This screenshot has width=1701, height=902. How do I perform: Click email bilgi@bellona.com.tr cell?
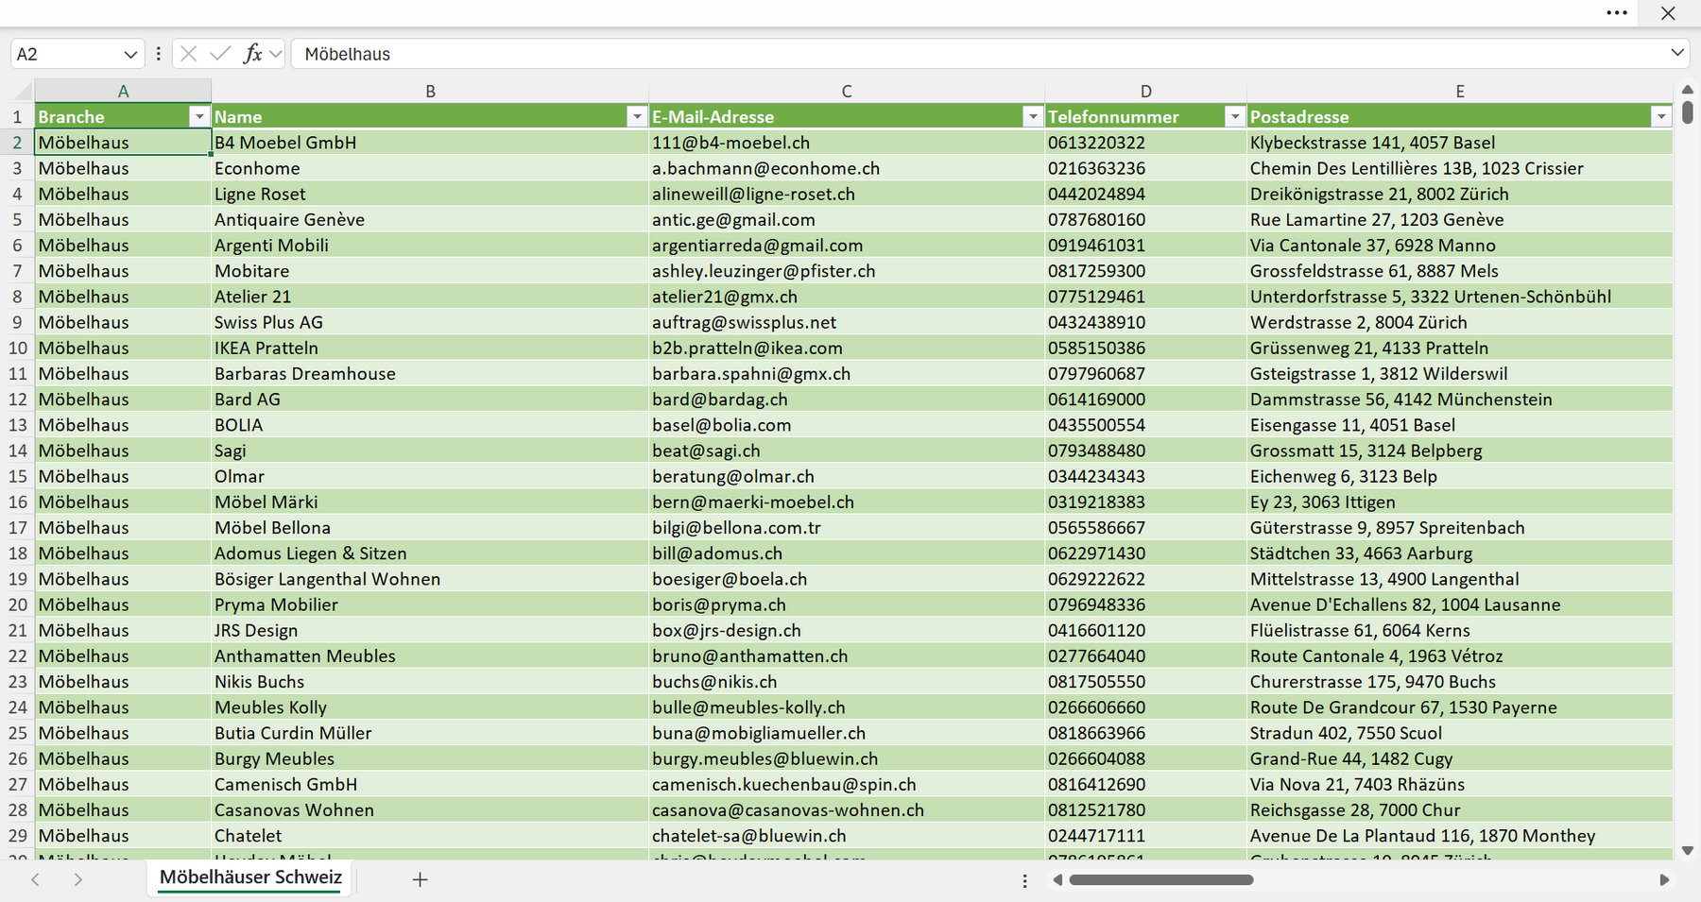pos(847,527)
